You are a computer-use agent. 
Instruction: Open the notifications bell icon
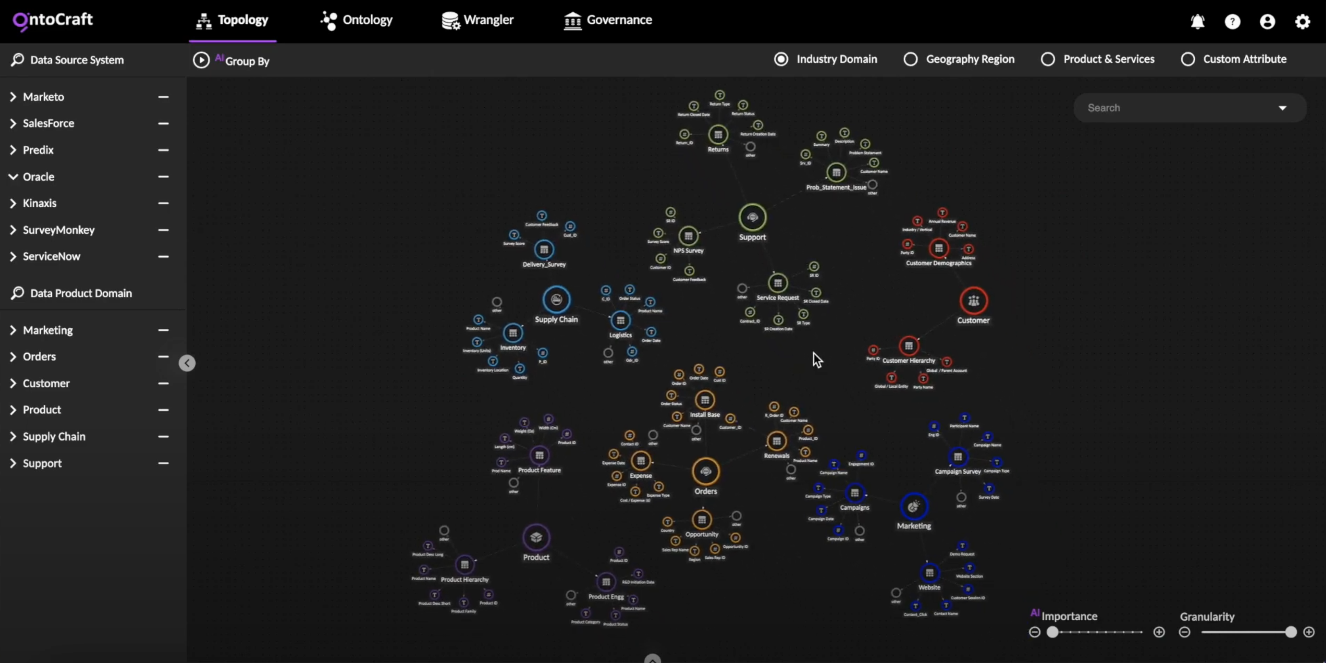click(x=1197, y=22)
